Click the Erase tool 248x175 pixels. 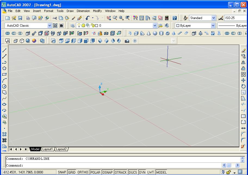243,50
